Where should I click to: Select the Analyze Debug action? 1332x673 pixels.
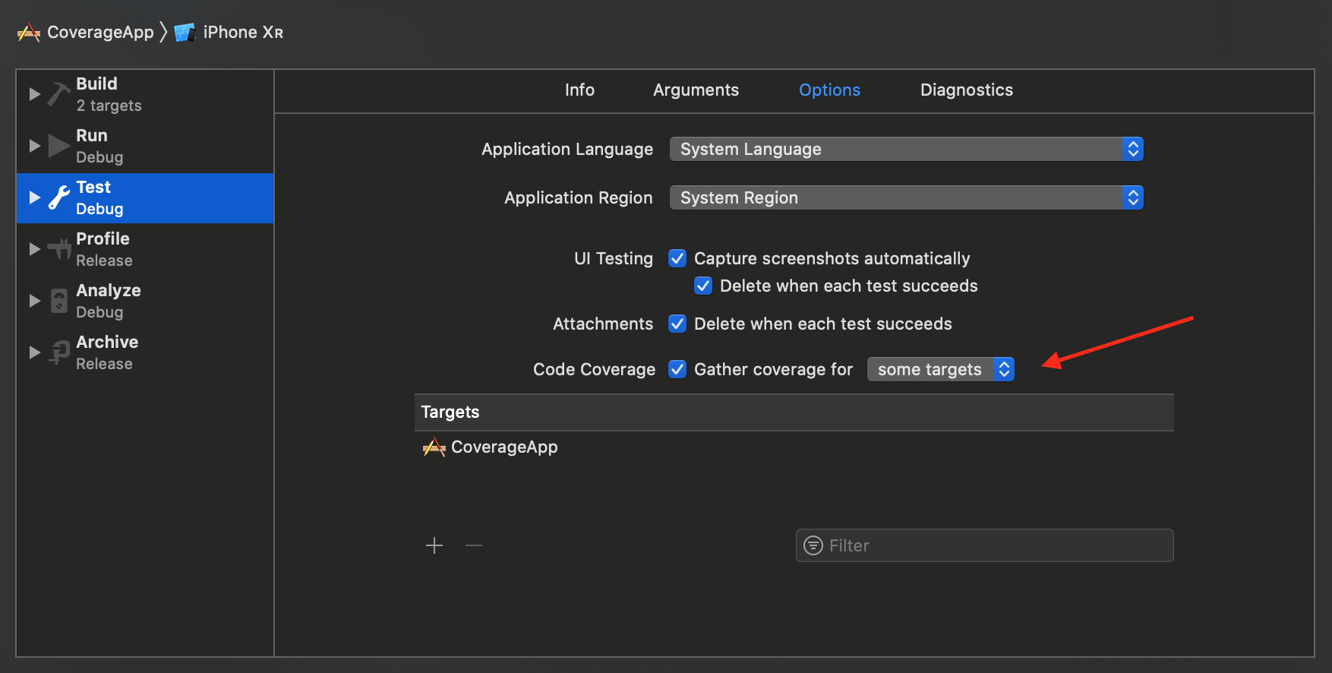pyautogui.click(x=145, y=301)
